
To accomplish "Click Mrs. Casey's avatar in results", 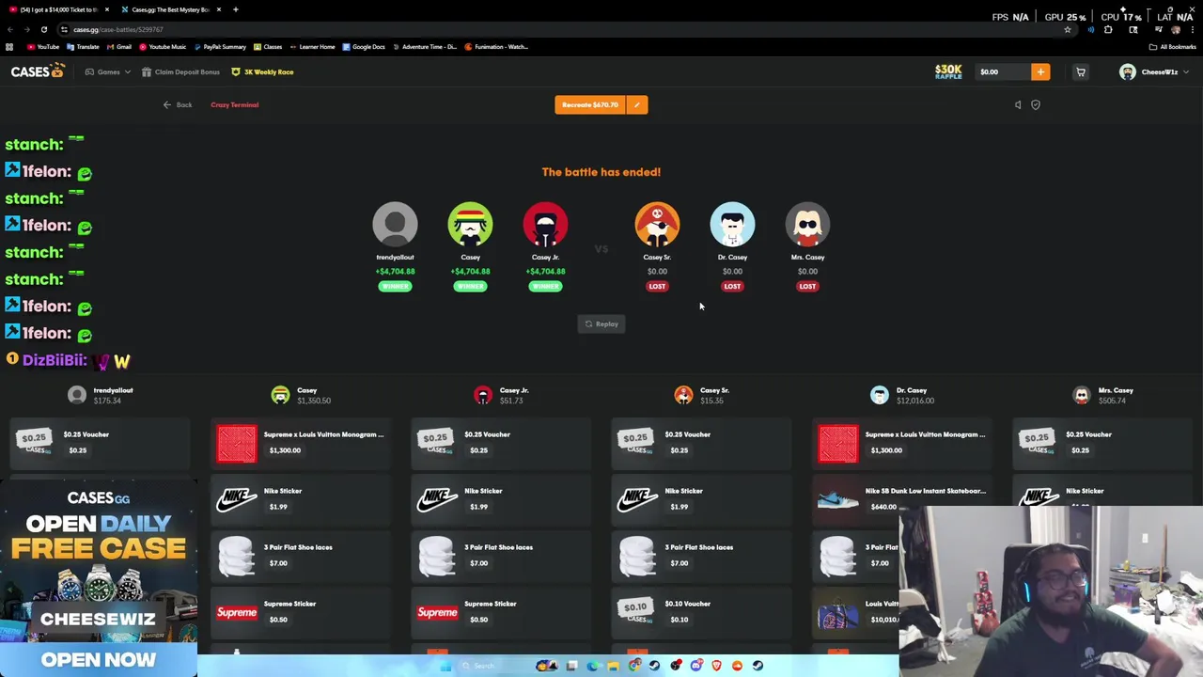I will [x=807, y=226].
